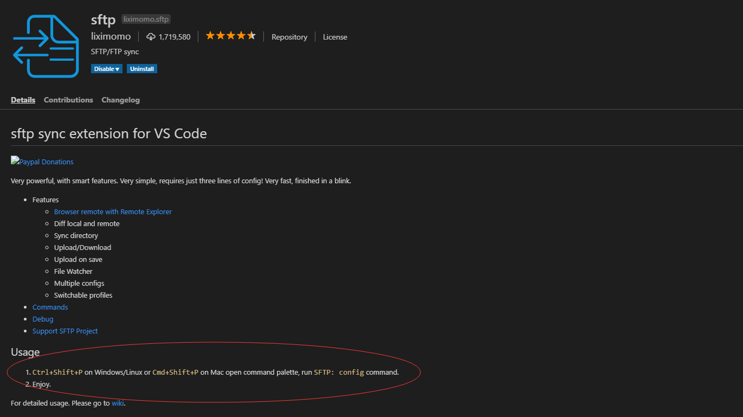Open the Repository link
This screenshot has height=417, width=743.
(289, 37)
